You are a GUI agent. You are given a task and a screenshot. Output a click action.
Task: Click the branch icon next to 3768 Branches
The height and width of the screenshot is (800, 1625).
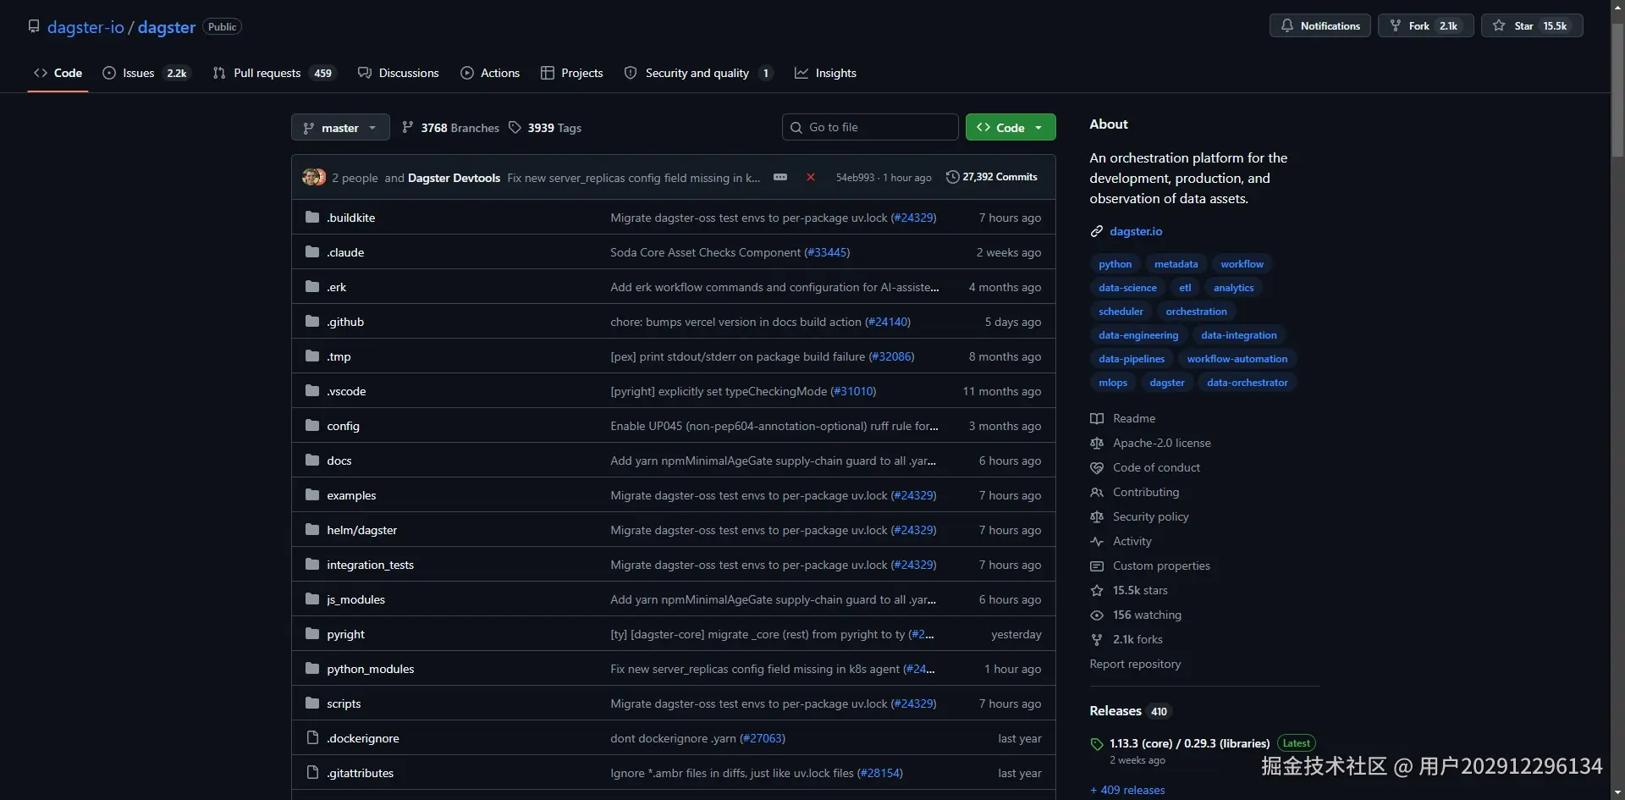(x=408, y=127)
